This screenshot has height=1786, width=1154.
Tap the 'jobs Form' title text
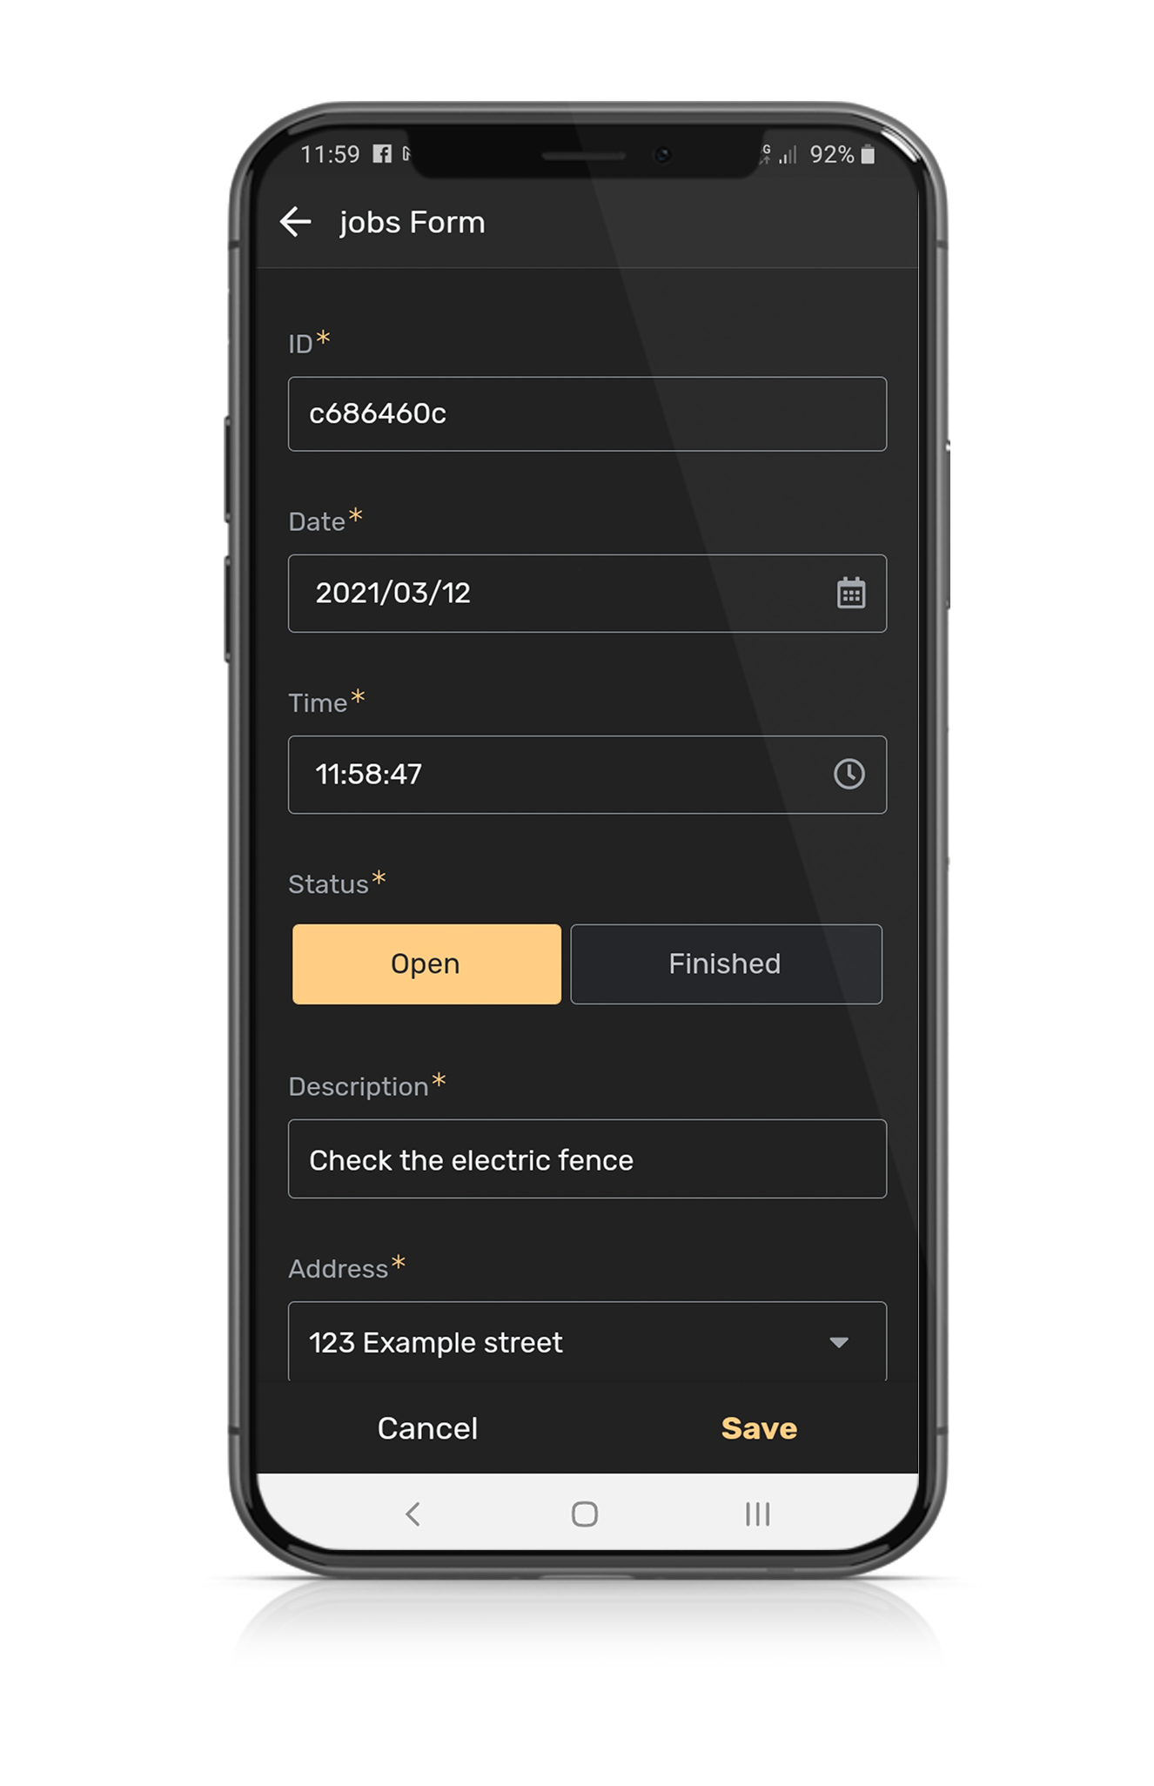tap(412, 223)
